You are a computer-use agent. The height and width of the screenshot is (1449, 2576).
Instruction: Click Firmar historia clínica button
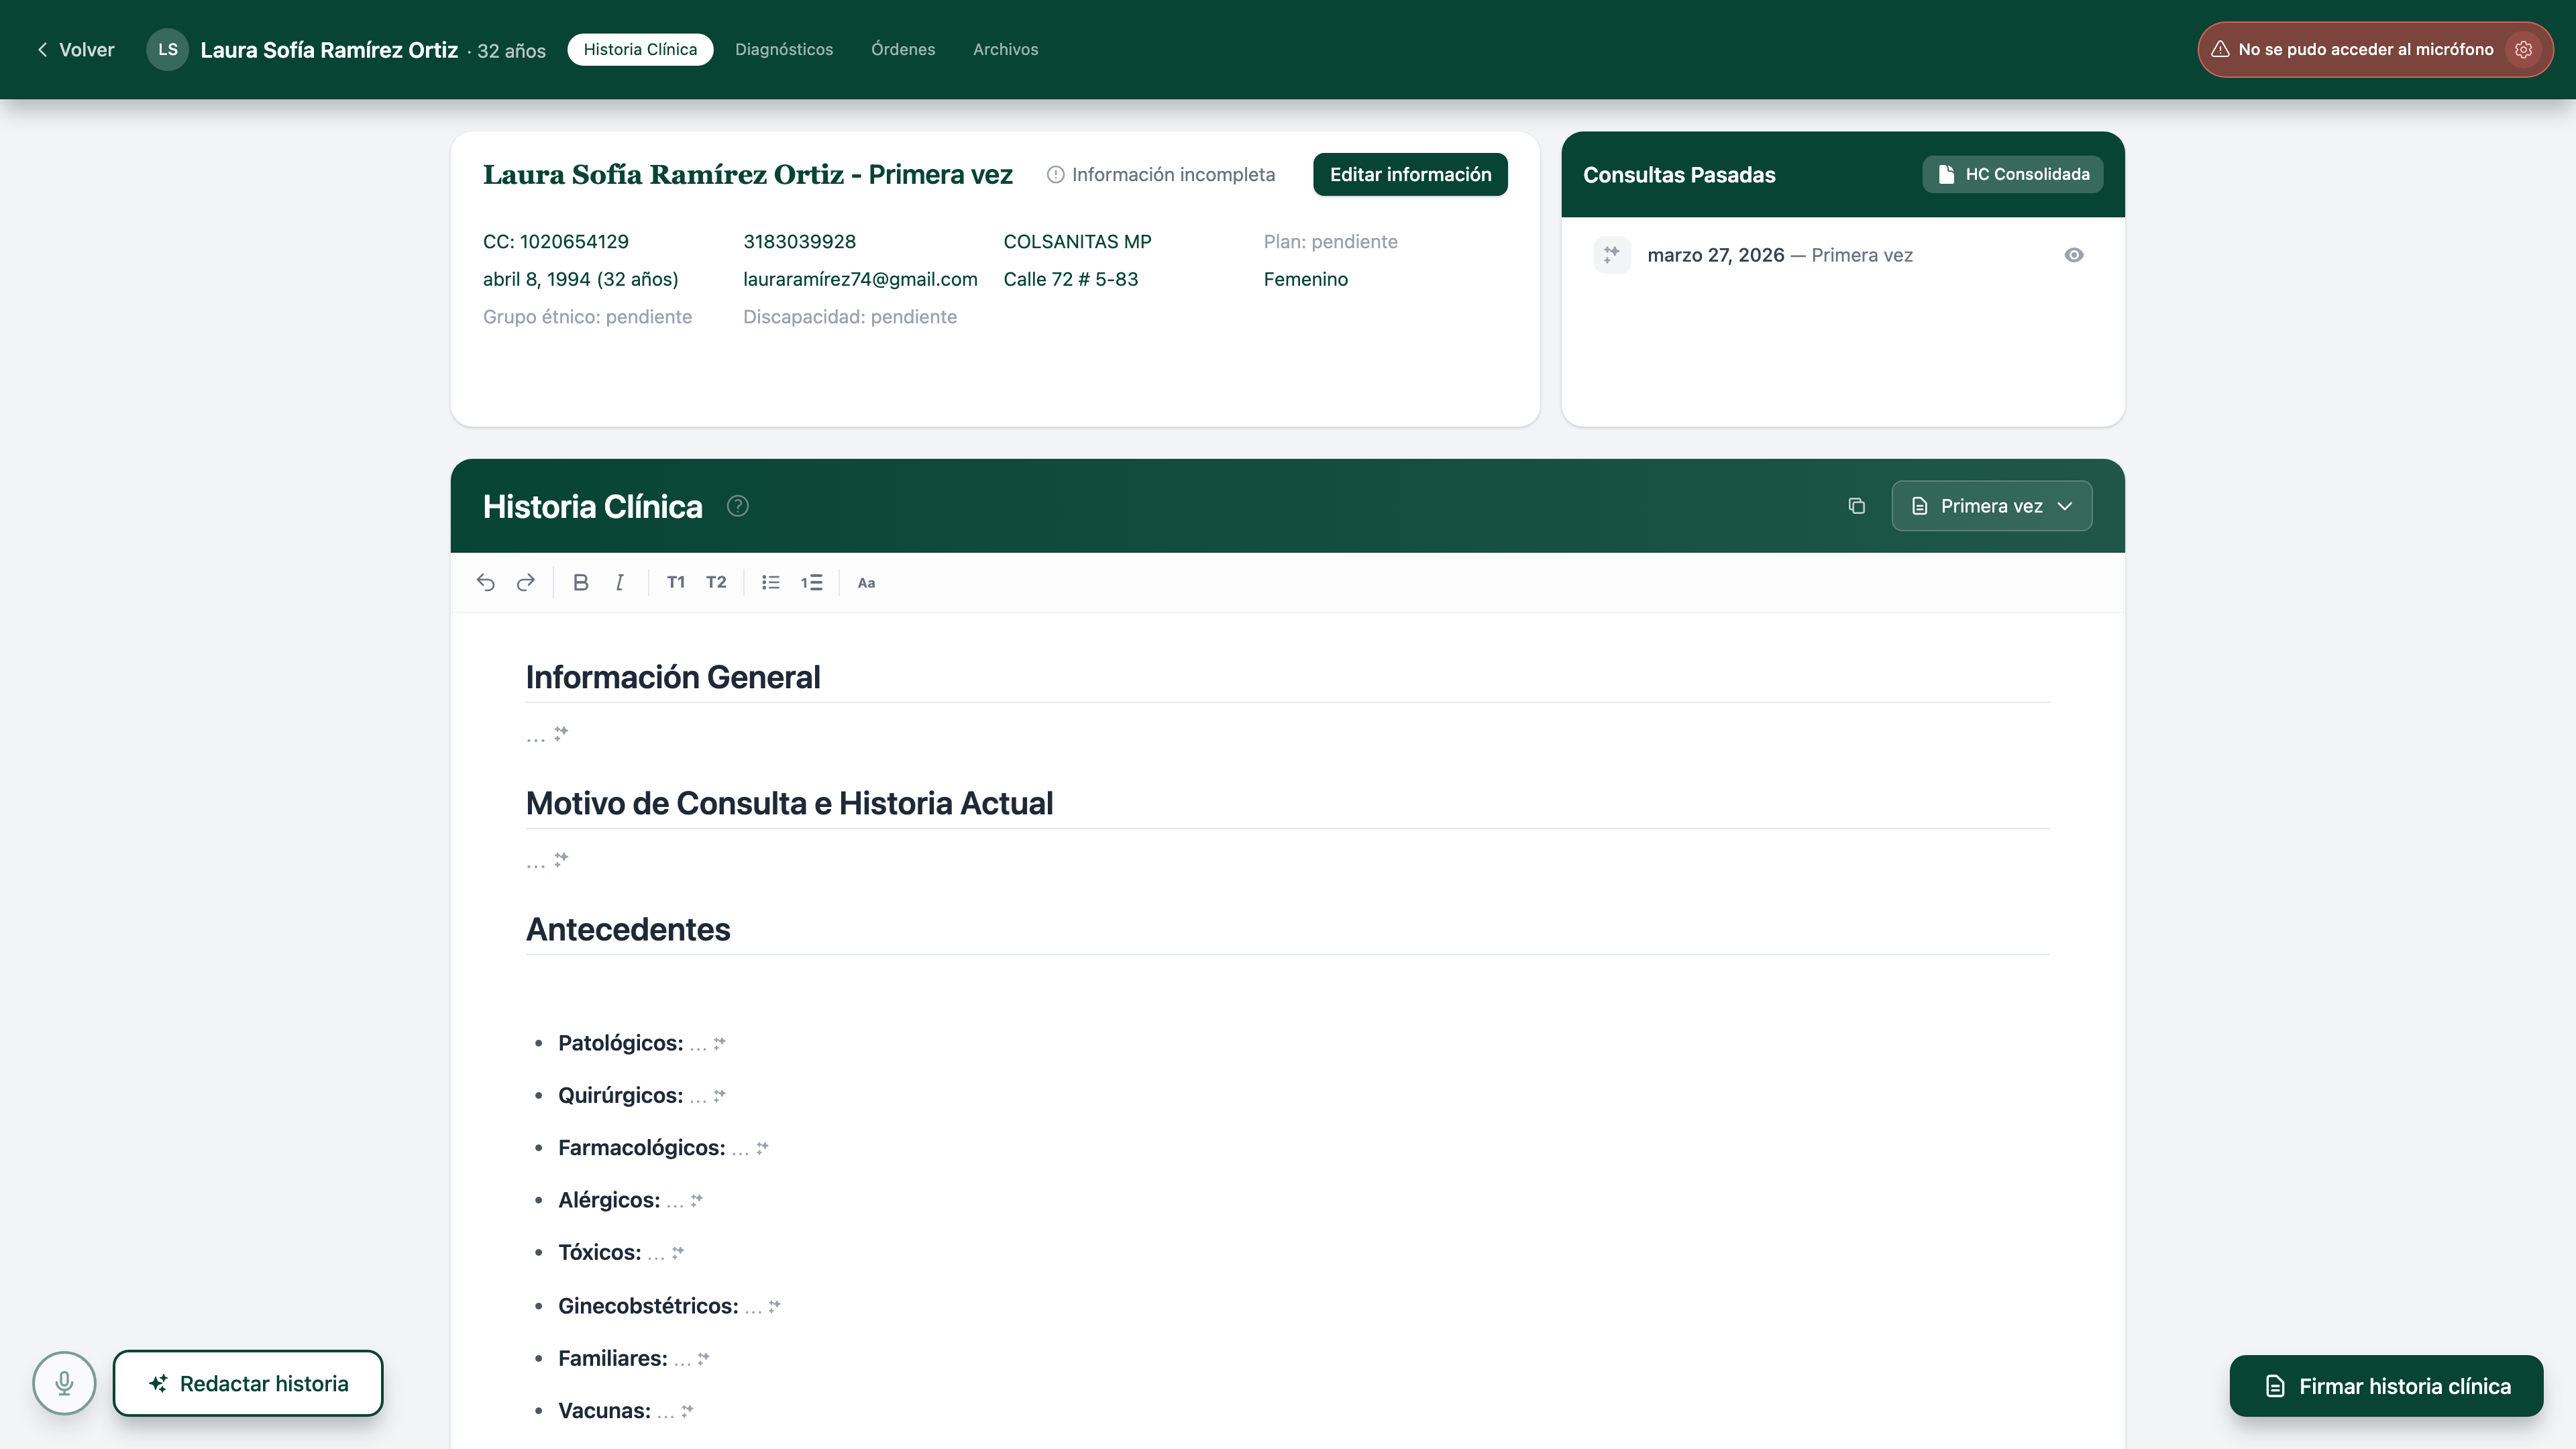pos(2386,1386)
